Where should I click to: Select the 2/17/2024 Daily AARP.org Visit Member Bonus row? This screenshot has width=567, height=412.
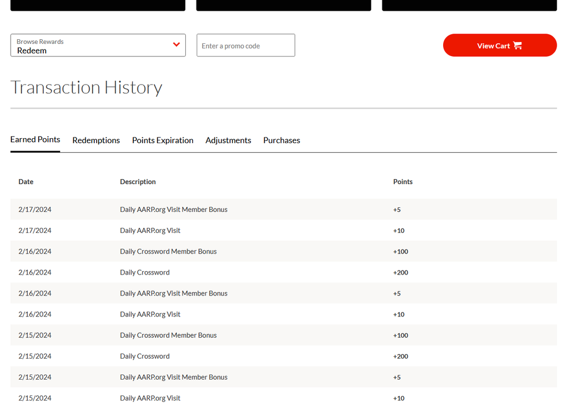pyautogui.click(x=173, y=210)
